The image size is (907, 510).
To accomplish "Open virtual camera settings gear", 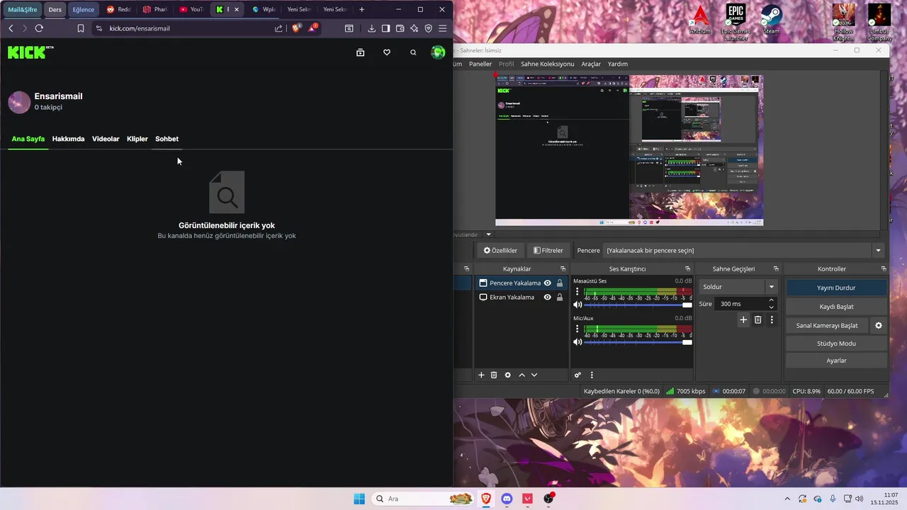I will [879, 325].
